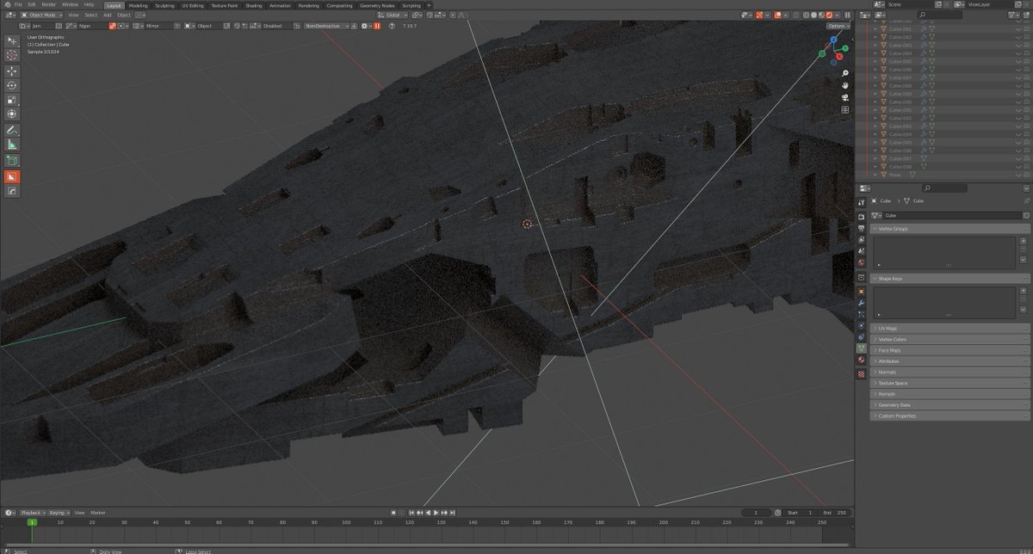Add a new vertex group
The width and height of the screenshot is (1033, 554).
pyautogui.click(x=1024, y=241)
